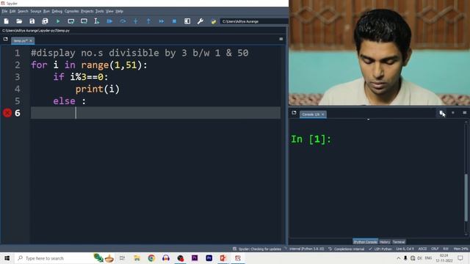Open file via folder toolbar icon
Screen dimensions: 470x264
coord(19,21)
